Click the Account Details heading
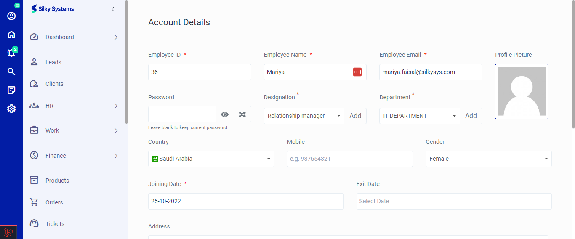The image size is (575, 239). tap(179, 22)
